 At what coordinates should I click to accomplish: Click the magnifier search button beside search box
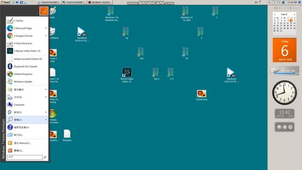tap(45, 157)
